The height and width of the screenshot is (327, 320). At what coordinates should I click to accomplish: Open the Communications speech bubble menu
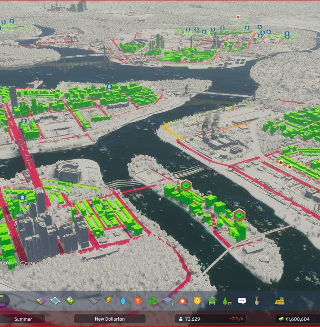[x=242, y=300]
